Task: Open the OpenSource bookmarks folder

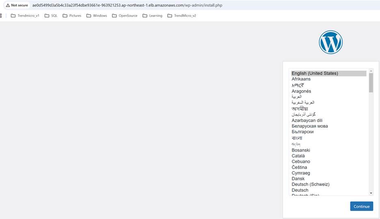Action: click(x=125, y=15)
